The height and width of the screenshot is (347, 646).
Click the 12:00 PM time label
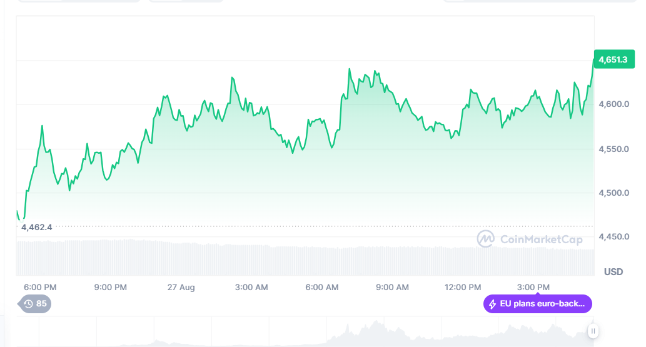pos(463,287)
